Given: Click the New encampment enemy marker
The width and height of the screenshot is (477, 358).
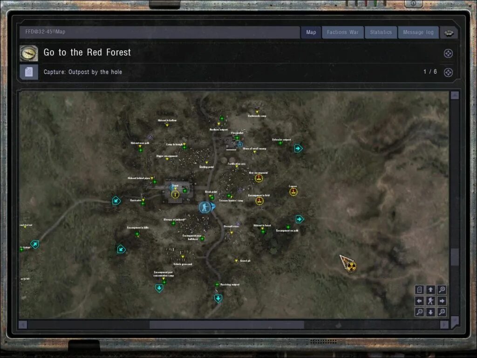Looking at the screenshot, I should (259, 178).
